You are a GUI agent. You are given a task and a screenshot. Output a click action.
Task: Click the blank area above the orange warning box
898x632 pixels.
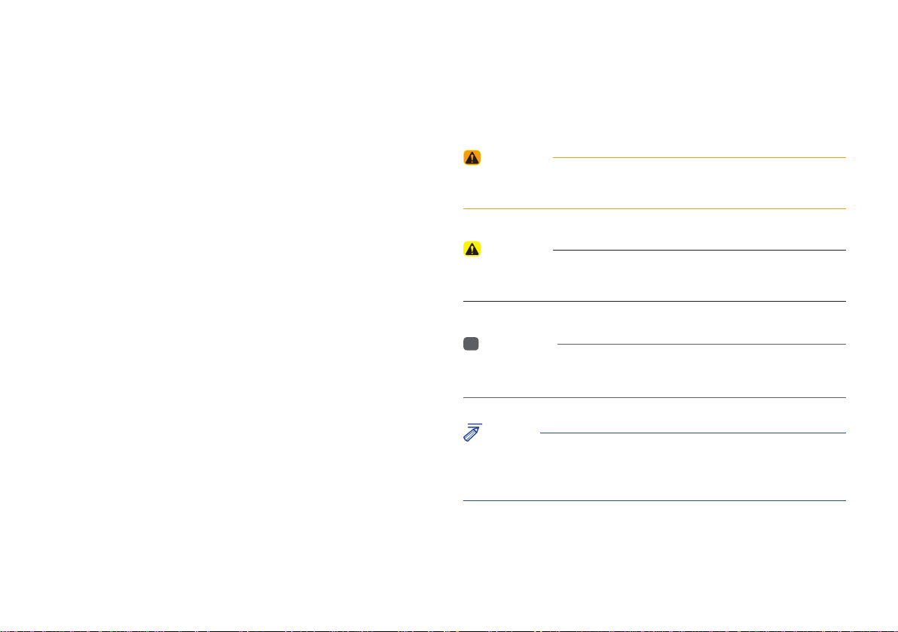coord(654,74)
